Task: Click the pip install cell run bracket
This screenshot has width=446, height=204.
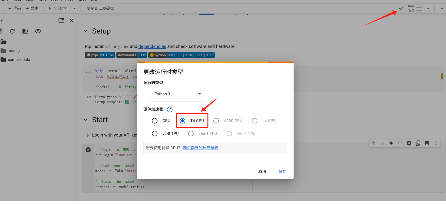Action: (x=88, y=71)
